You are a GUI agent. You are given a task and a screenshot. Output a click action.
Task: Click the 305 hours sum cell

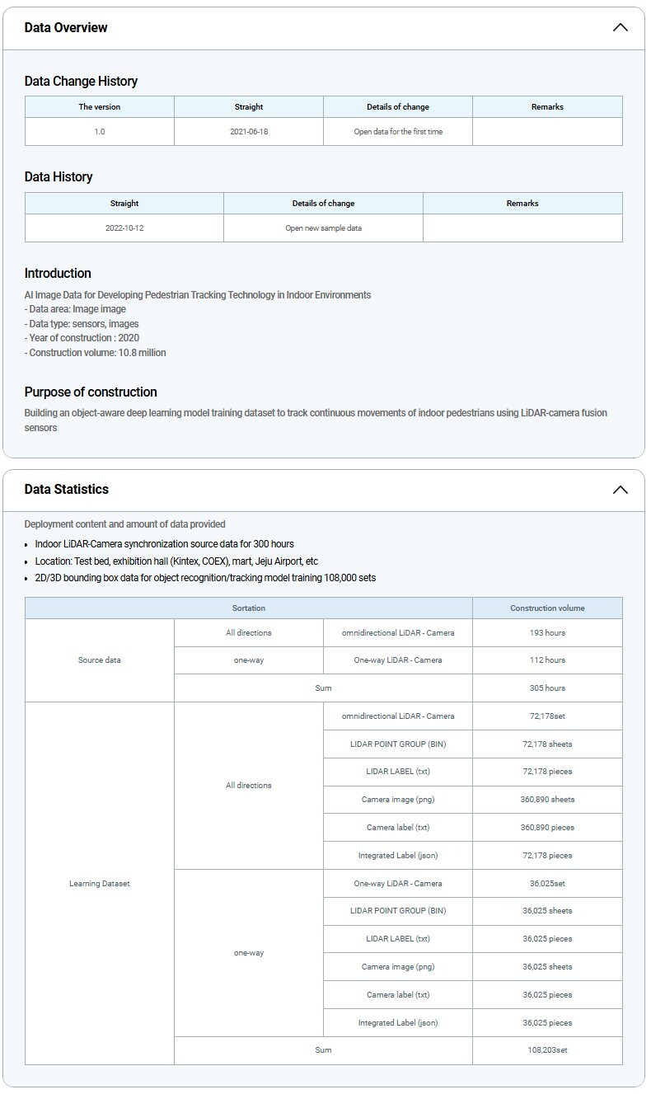tap(547, 688)
